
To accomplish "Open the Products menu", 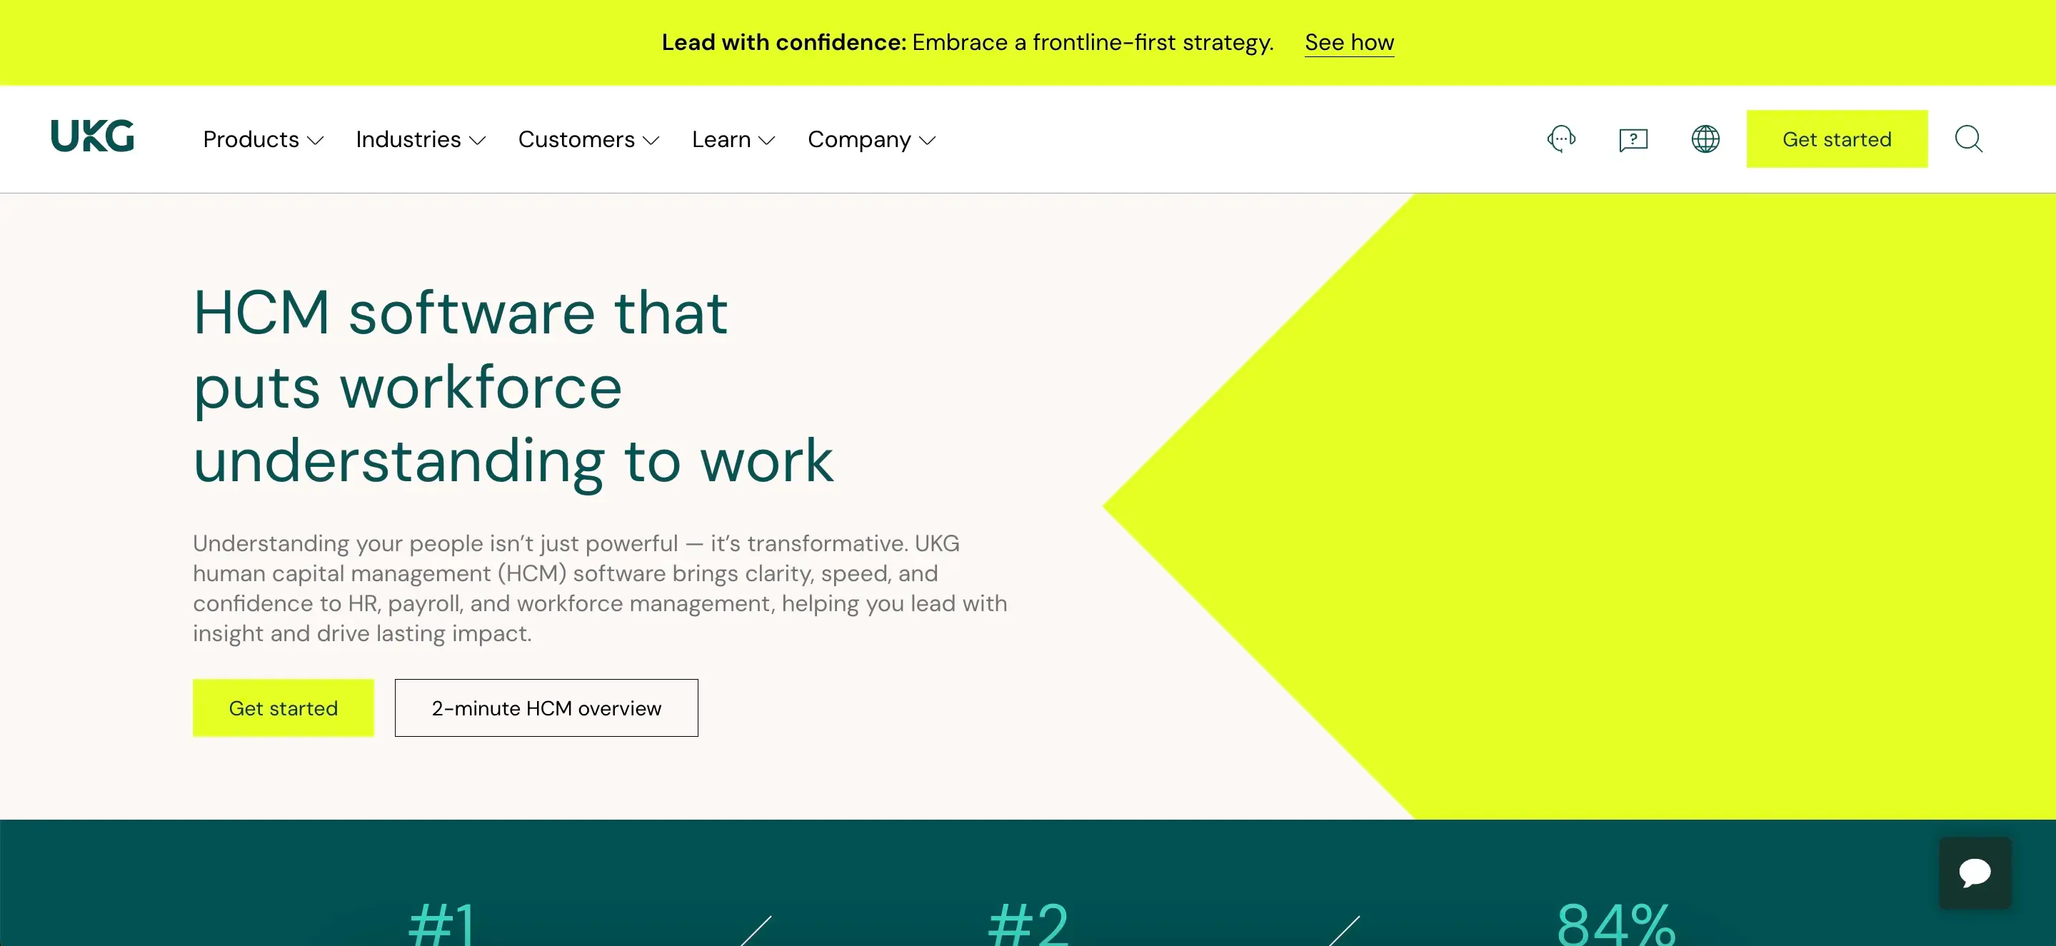I will [251, 140].
